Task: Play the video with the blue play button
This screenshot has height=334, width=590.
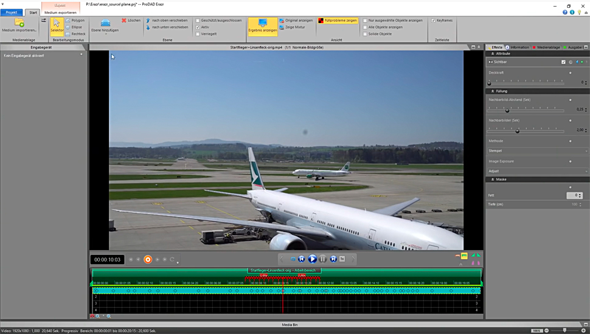Action: tap(312, 259)
